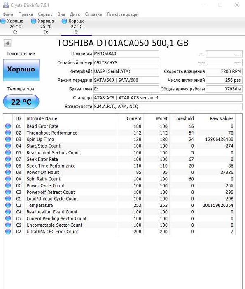Click the Режим передачи SATA/600 field

126,80
